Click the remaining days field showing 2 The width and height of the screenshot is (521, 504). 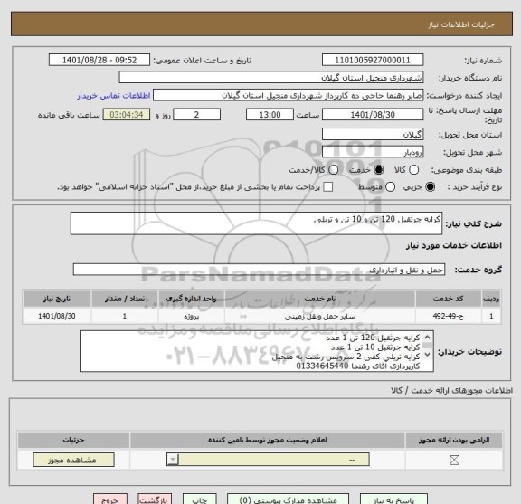tap(196, 115)
